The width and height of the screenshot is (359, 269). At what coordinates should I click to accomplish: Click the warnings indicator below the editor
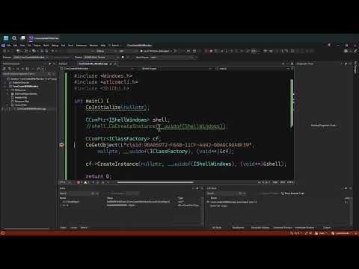click(87, 182)
